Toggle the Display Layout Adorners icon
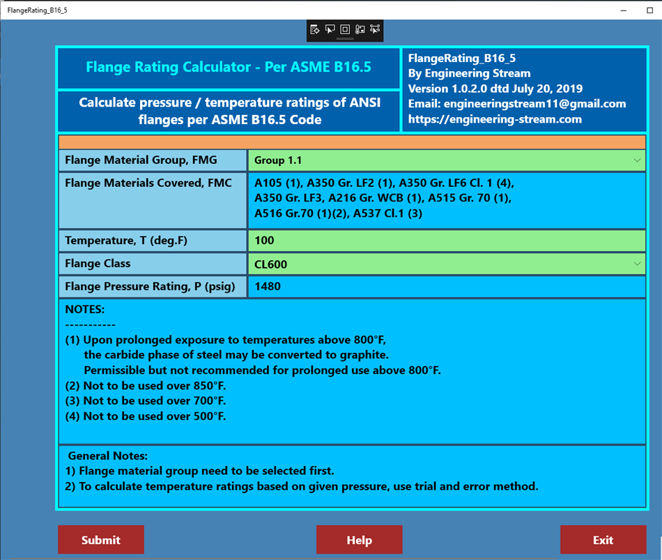The width and height of the screenshot is (662, 560). [x=344, y=31]
